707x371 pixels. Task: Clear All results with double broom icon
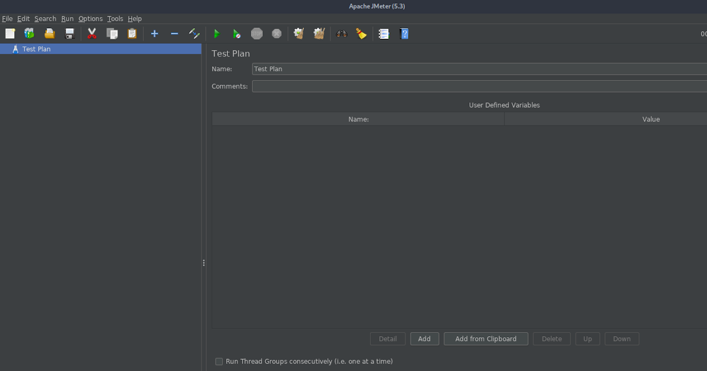click(x=319, y=34)
